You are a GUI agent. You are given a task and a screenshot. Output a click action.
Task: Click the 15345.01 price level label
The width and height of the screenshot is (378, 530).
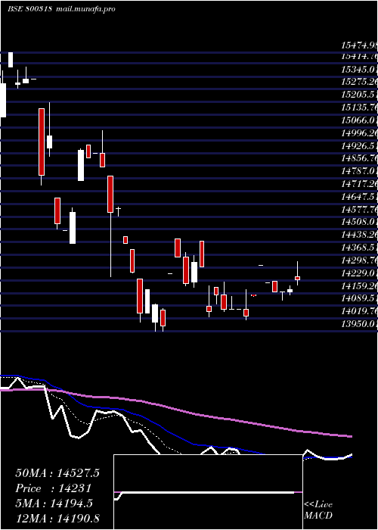(x=359, y=70)
